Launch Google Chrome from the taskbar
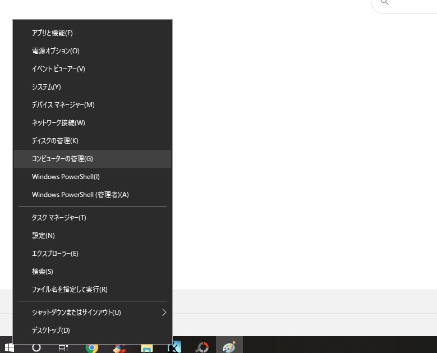This screenshot has width=437, height=353. [x=91, y=348]
